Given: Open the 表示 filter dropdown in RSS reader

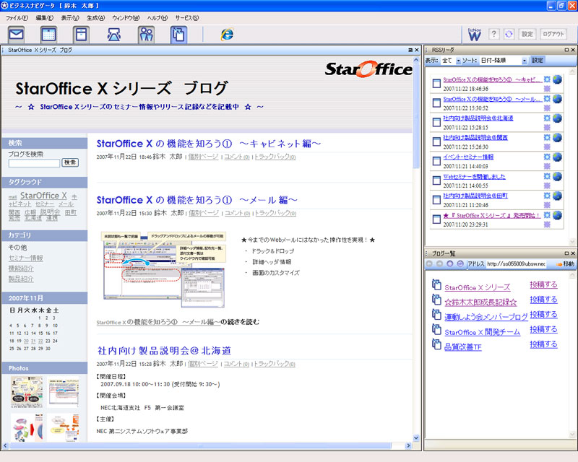Looking at the screenshot, I should [459, 61].
